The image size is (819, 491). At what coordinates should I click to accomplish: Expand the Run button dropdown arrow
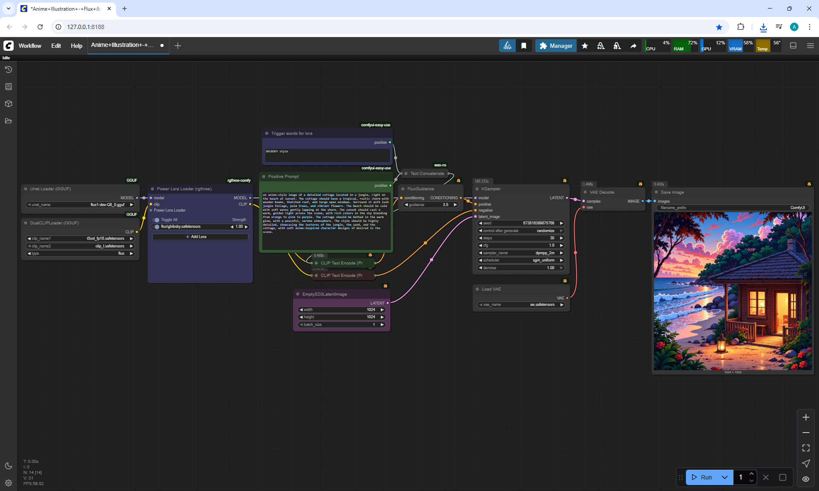[725, 477]
